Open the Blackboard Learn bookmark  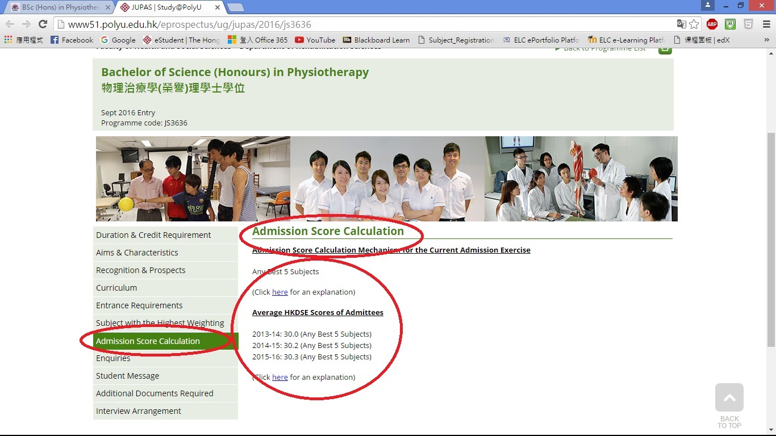pyautogui.click(x=376, y=40)
